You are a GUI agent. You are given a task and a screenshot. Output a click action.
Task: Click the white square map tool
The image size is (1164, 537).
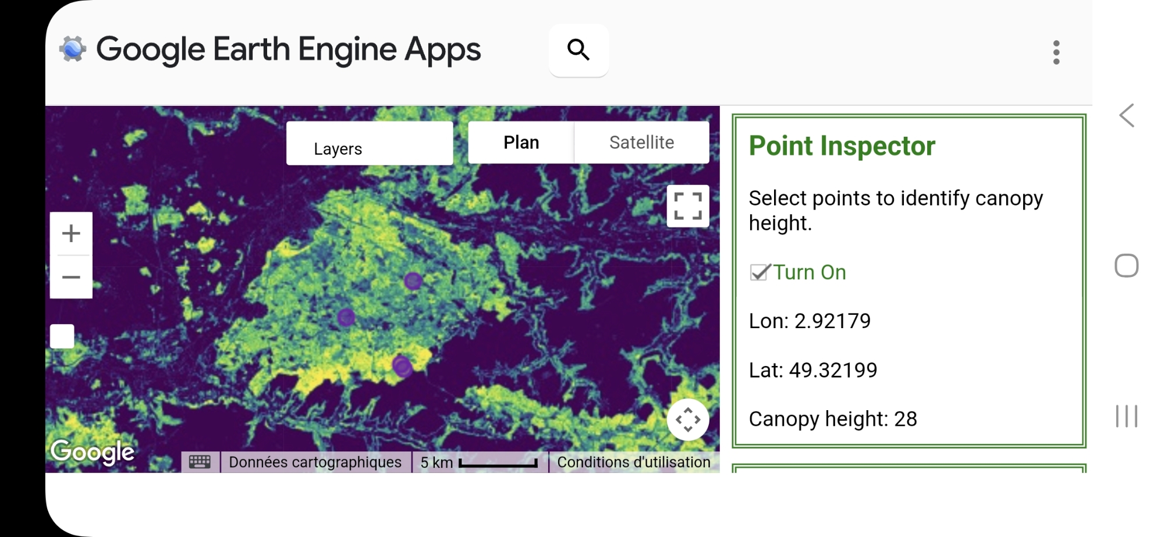[62, 336]
